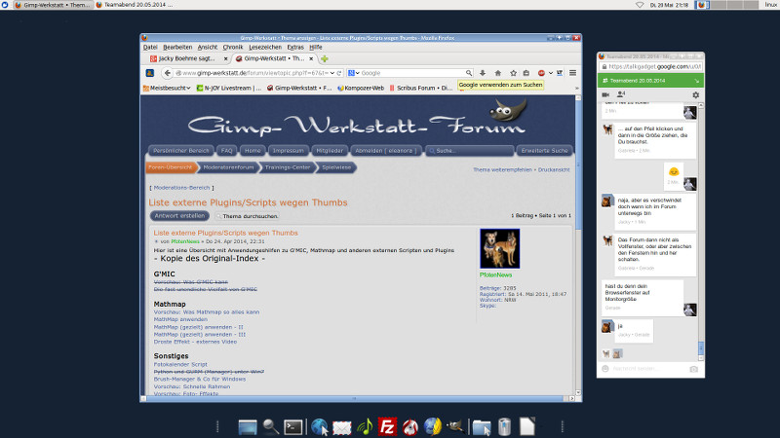Click Persönlicher Bereich forum button

point(181,151)
